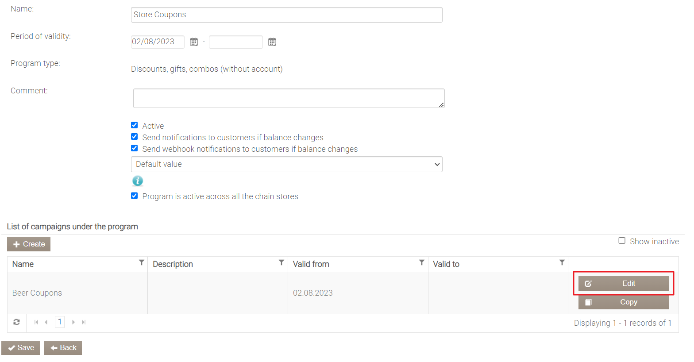Toggle Program is active across chain stores
This screenshot has height=362, width=694.
tap(135, 196)
